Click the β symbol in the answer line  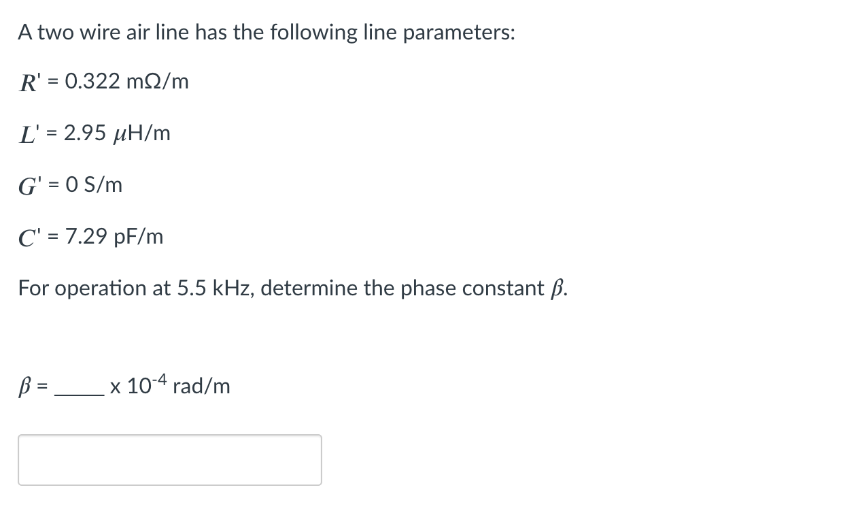coord(24,386)
